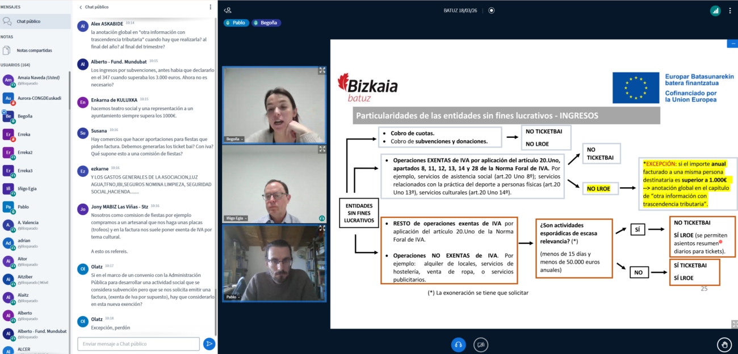The height and width of the screenshot is (354, 738).
Task: Click the chat messages scrollbar
Action: pos(215,170)
